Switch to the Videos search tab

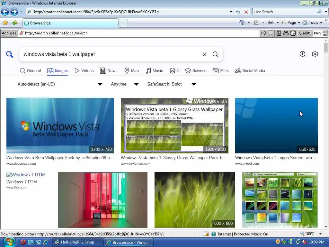[x=84, y=71]
